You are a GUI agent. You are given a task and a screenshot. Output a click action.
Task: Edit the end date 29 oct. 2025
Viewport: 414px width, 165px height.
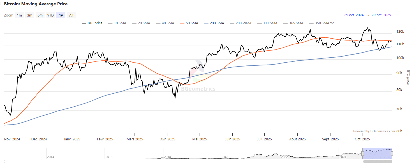pos(381,15)
